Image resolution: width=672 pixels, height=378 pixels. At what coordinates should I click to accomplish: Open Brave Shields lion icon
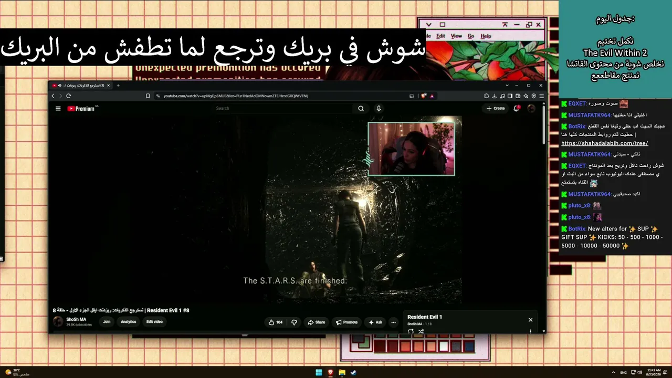[x=424, y=96]
